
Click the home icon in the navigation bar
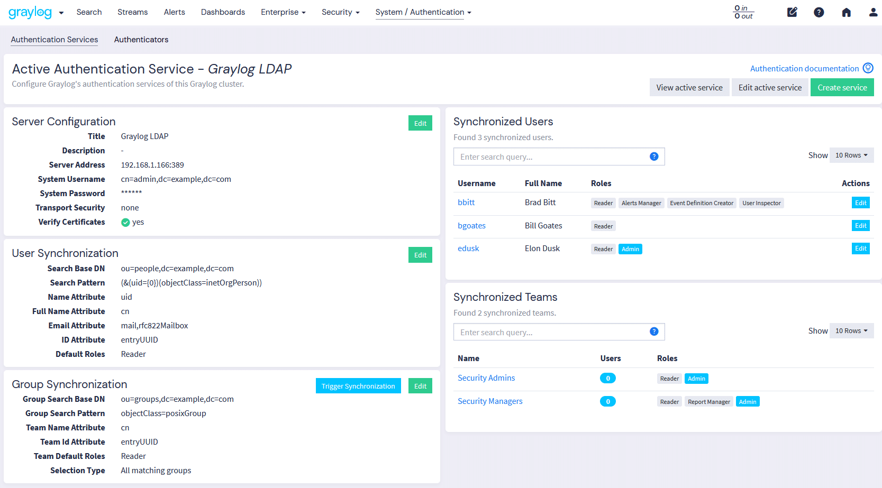click(845, 12)
